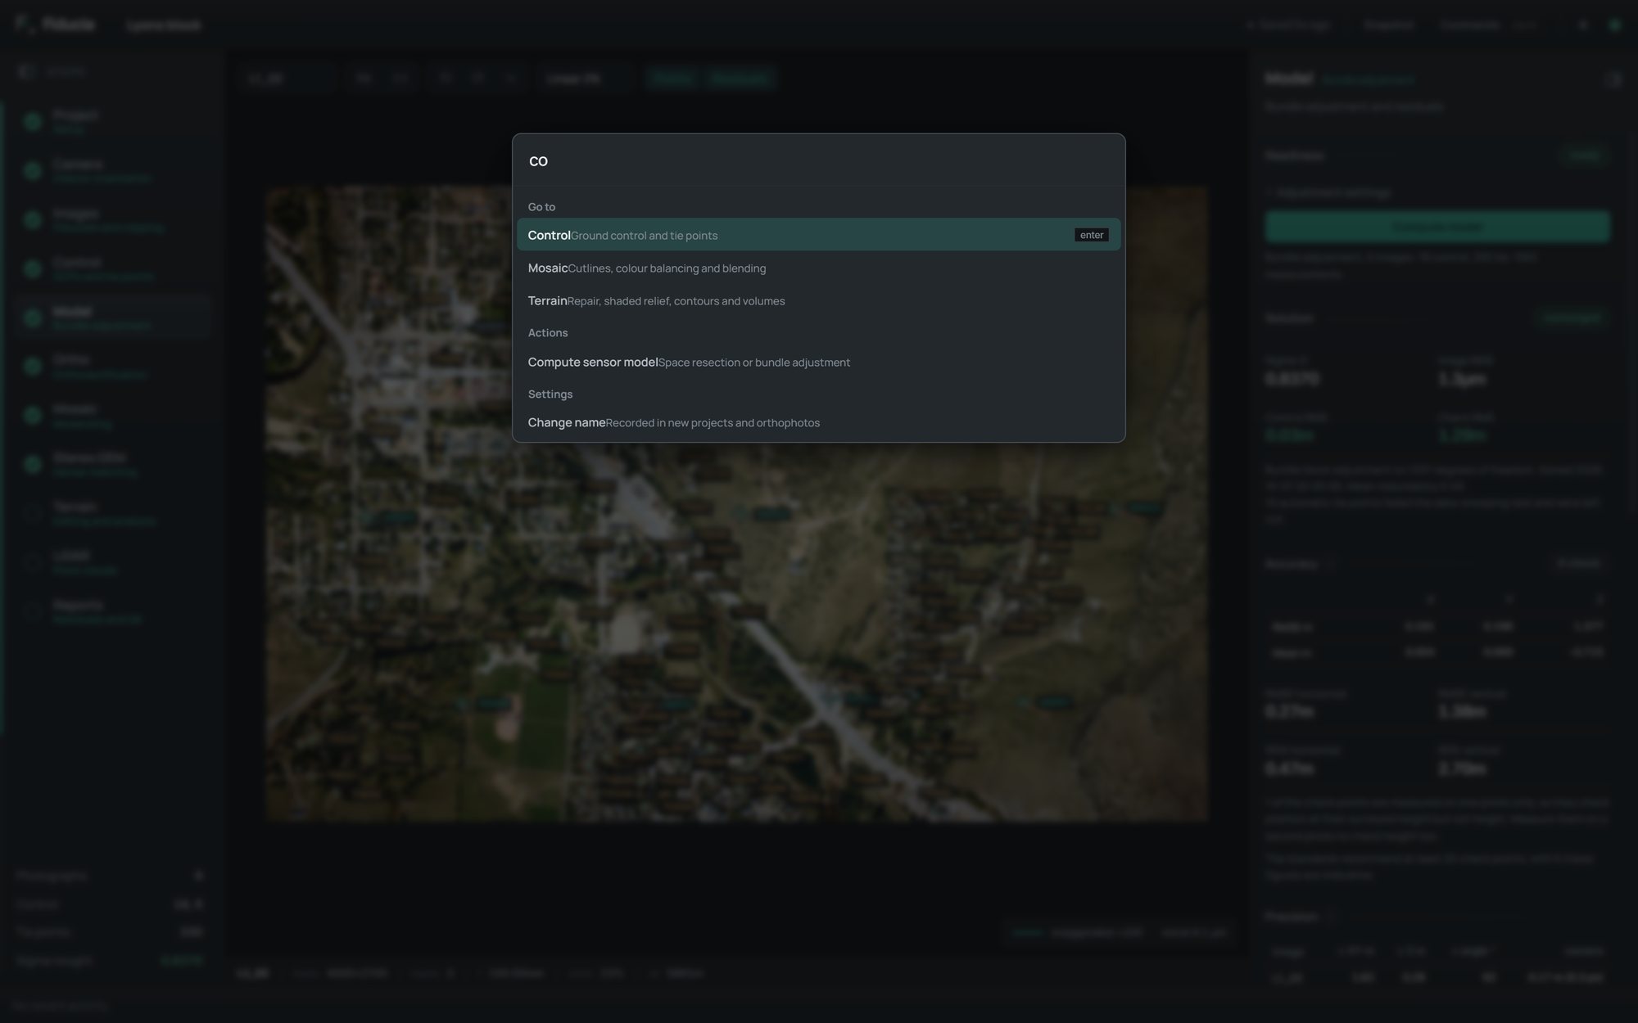Click the Reports step empty status circle
Image resolution: width=1638 pixels, height=1023 pixels.
pos(33,611)
